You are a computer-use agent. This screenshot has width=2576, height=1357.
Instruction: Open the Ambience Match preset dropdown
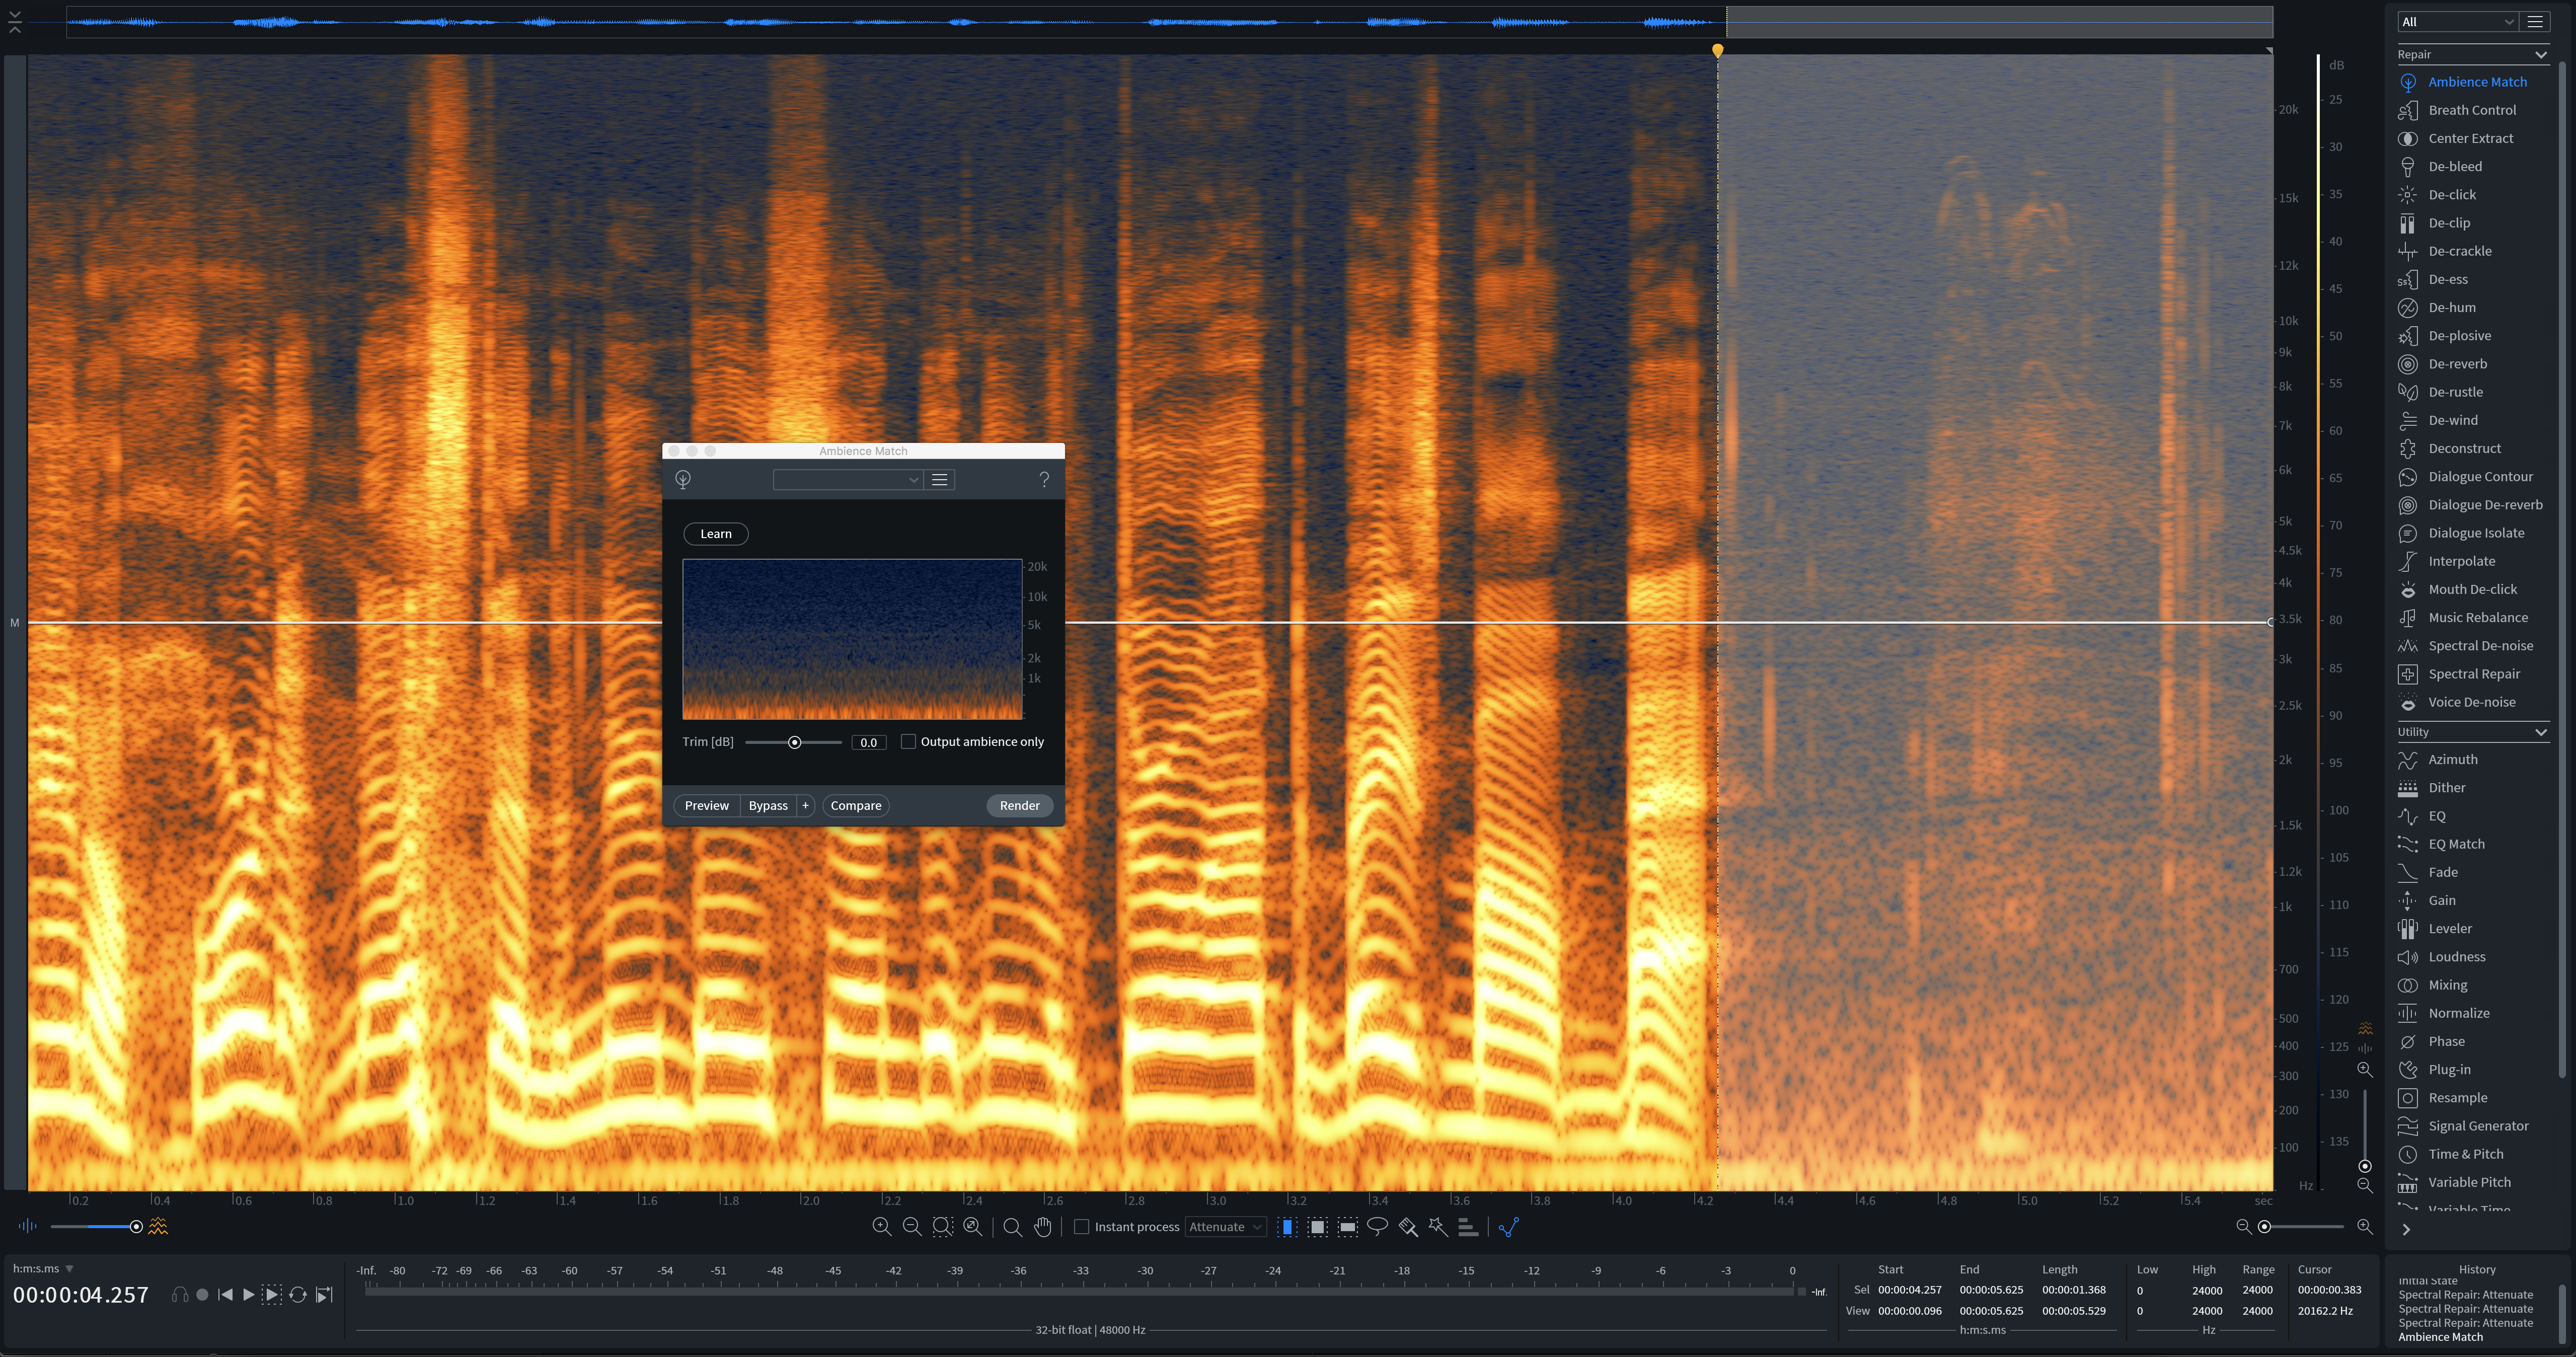(x=848, y=480)
